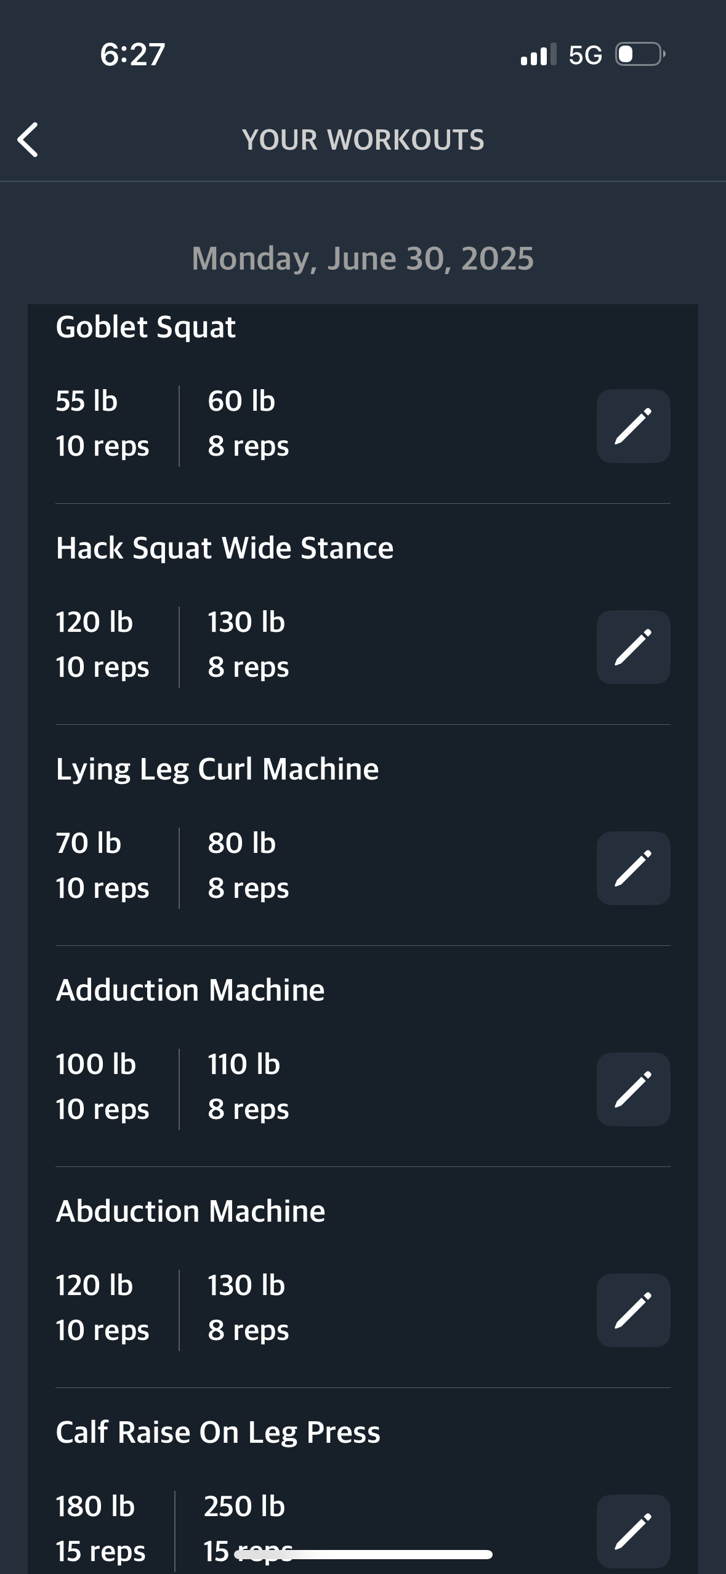Image resolution: width=726 pixels, height=1574 pixels.
Task: Open the Goblet Squat exercise title
Action: [x=146, y=327]
